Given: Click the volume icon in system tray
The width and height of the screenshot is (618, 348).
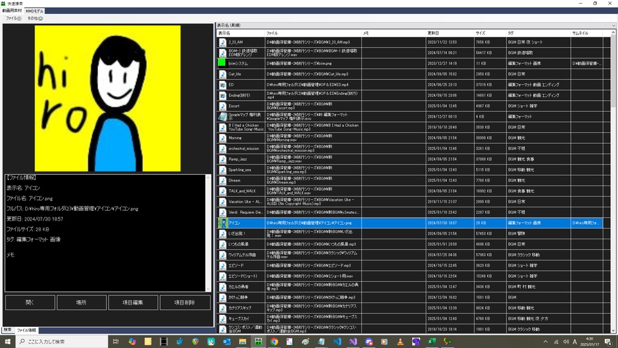Looking at the screenshot, I should pos(566,342).
